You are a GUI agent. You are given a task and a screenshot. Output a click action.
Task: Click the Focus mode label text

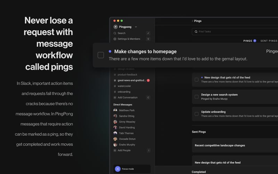pos(128,169)
